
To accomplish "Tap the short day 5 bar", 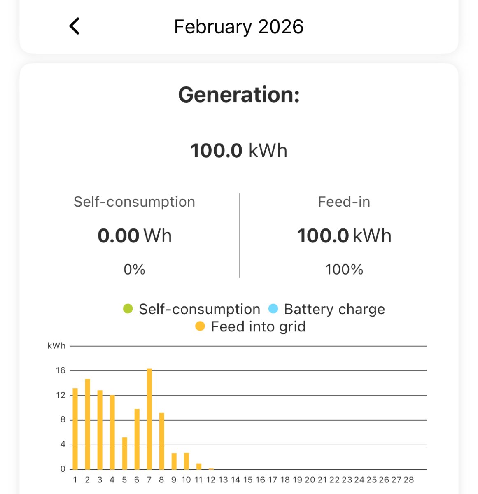I will click(125, 453).
